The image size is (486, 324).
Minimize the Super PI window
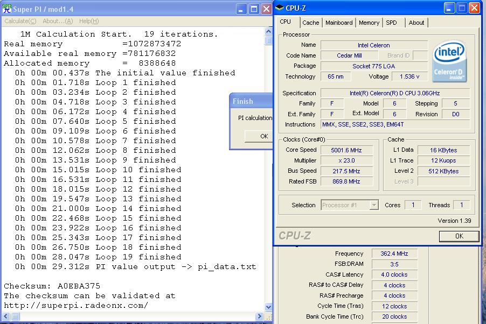pos(241,9)
